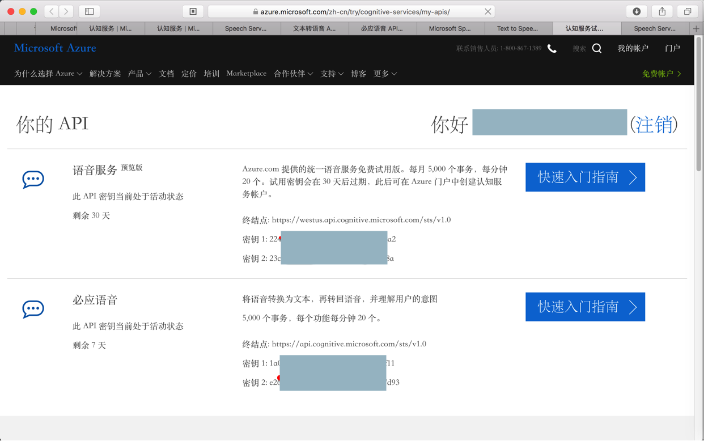
Task: Click the 预览版 label
Action: [132, 168]
